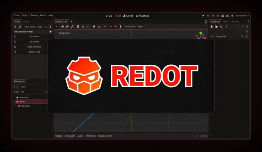Switch to the Inspector tab
The height and width of the screenshot is (152, 262).
tap(215, 22)
